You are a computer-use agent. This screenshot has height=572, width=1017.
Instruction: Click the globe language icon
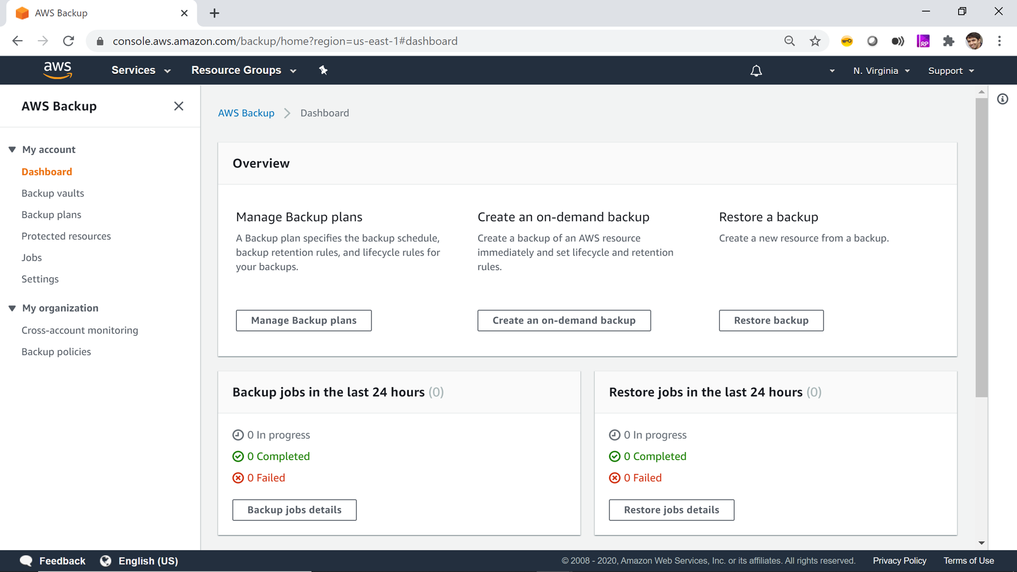click(106, 561)
